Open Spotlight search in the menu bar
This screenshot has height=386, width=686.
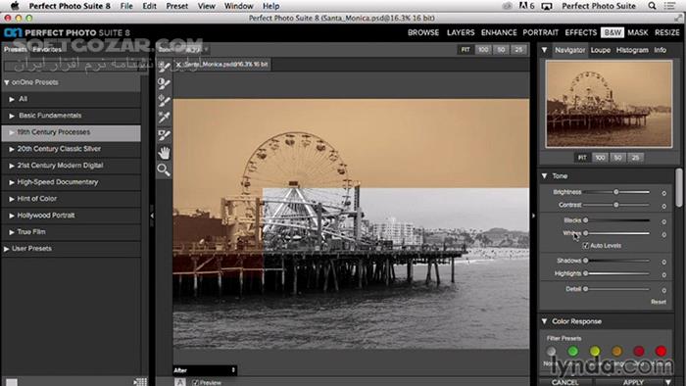click(x=652, y=6)
